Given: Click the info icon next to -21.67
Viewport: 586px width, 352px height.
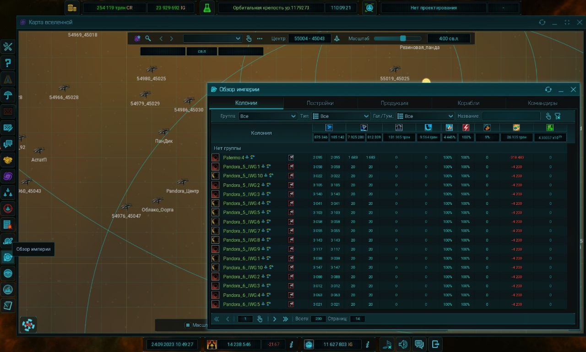Looking at the screenshot, I should 291,344.
